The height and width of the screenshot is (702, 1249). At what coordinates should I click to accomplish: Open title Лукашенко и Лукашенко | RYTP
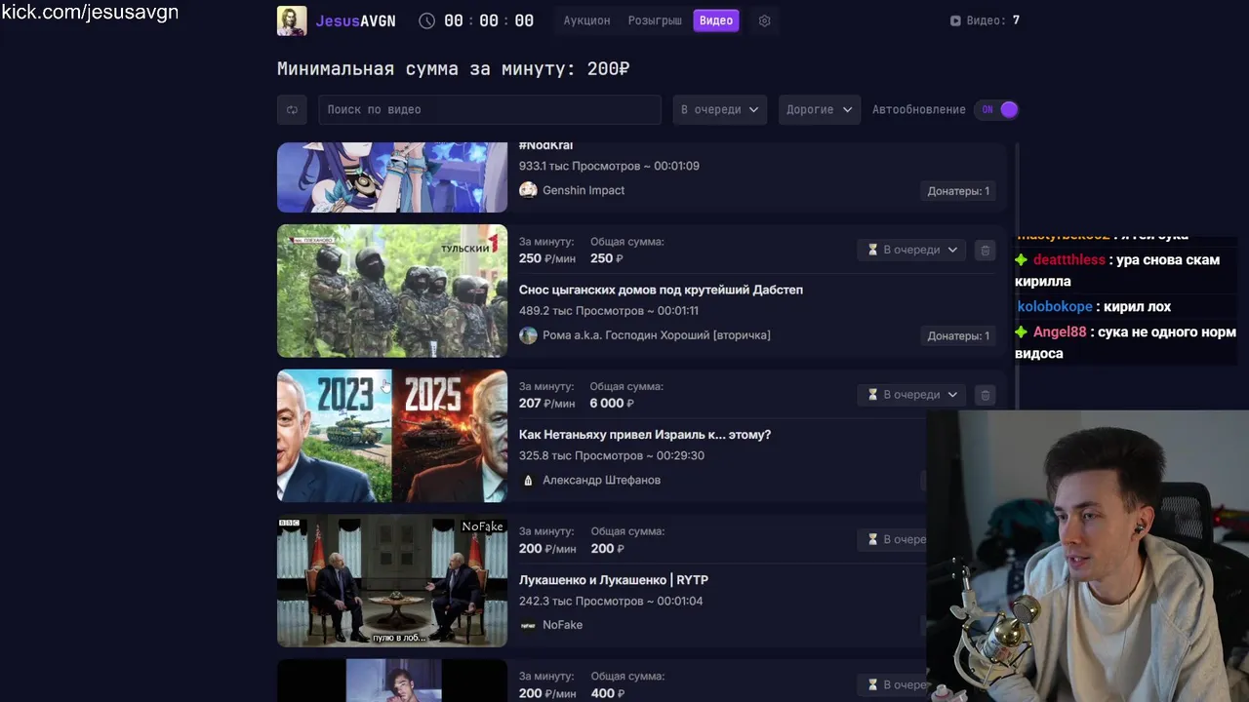614,580
